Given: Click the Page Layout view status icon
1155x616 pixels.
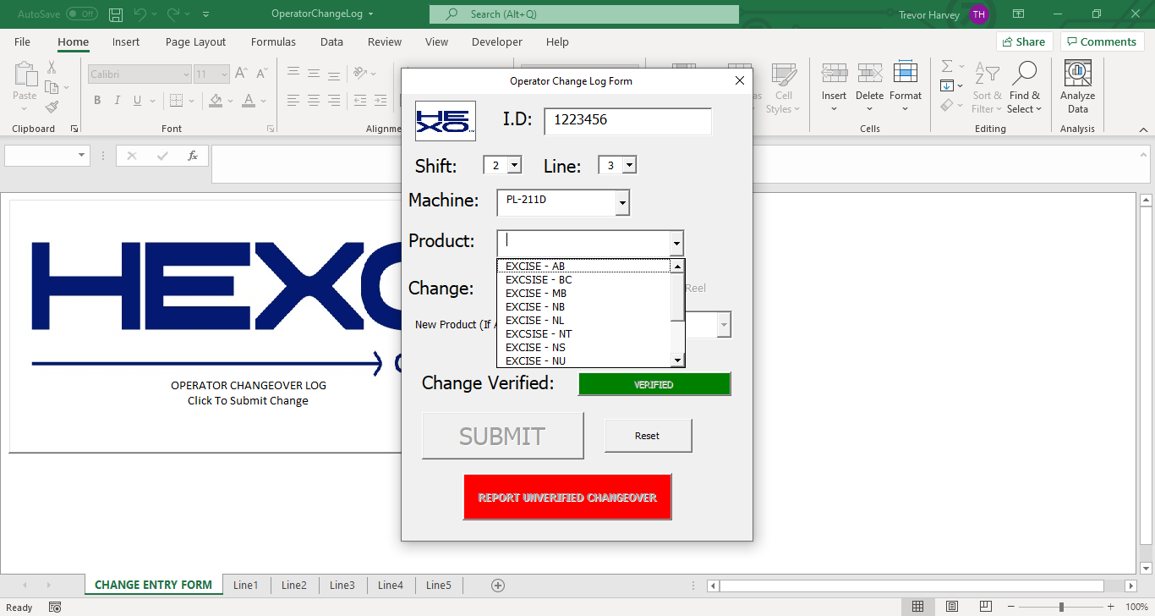Looking at the screenshot, I should (x=951, y=607).
